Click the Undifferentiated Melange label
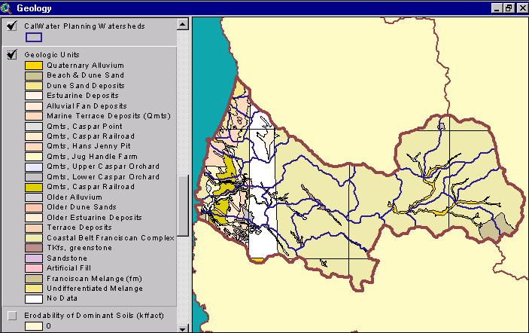Viewport: 529px width, 333px height. tap(95, 288)
